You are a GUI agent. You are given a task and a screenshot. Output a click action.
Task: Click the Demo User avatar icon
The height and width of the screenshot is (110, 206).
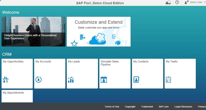[186, 2]
